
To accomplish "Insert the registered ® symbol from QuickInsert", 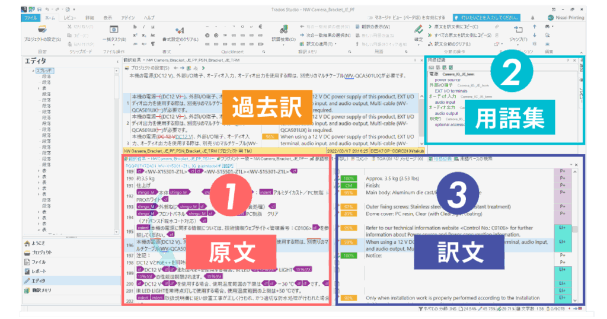I will [x=216, y=35].
